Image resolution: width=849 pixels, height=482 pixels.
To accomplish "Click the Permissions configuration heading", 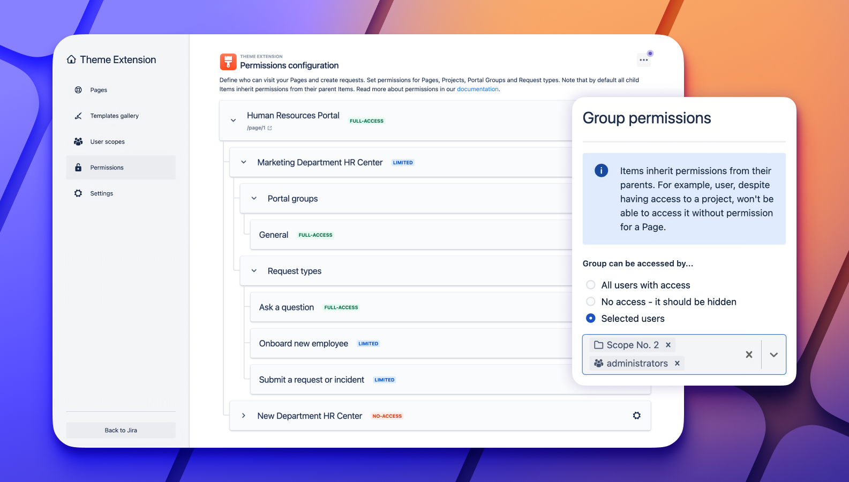I will click(289, 65).
